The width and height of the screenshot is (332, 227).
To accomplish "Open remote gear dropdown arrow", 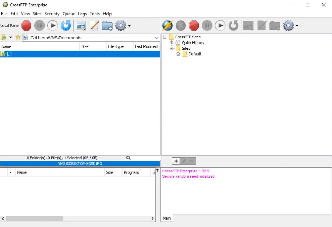I will click(x=297, y=26).
